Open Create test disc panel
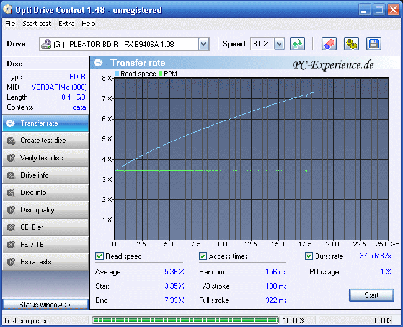Screen dimensions: 403x327 (45, 141)
